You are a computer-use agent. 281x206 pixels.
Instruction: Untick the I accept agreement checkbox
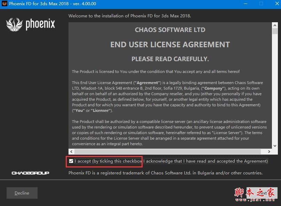[x=71, y=161]
